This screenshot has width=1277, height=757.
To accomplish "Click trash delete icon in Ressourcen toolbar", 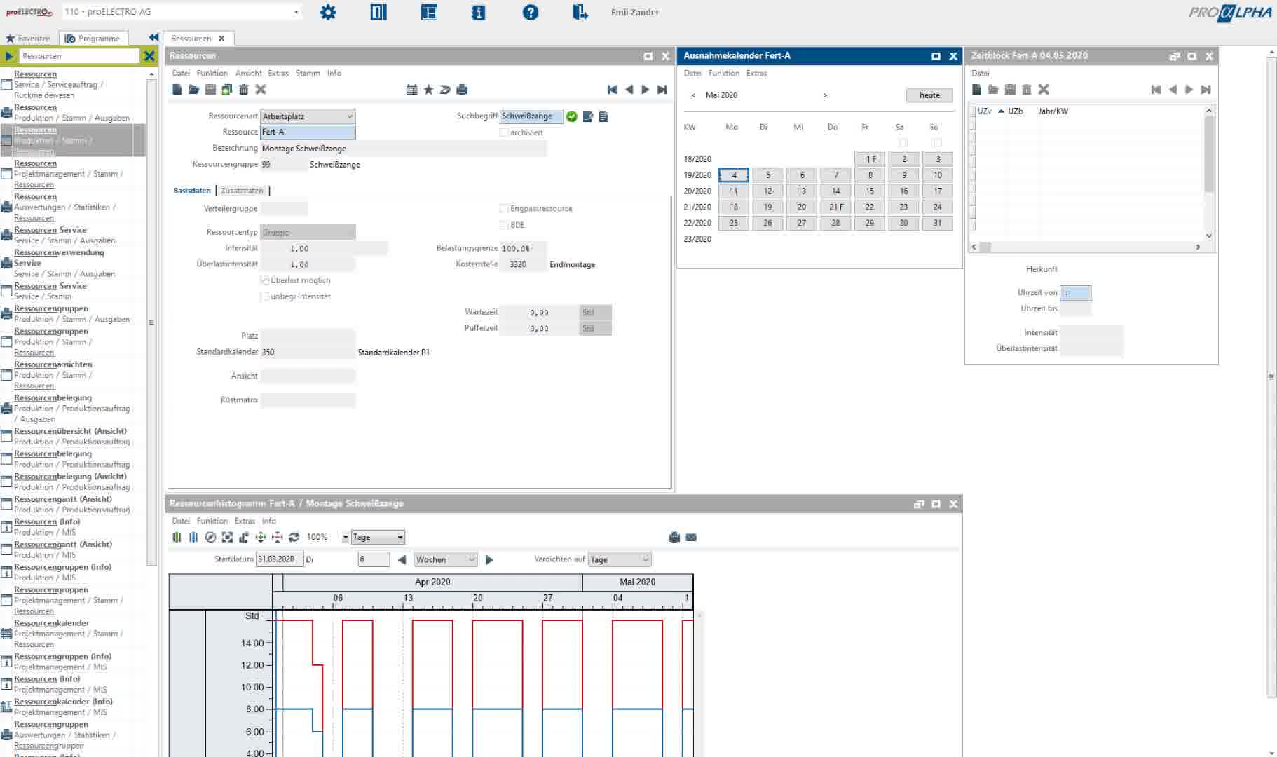I will pyautogui.click(x=244, y=90).
